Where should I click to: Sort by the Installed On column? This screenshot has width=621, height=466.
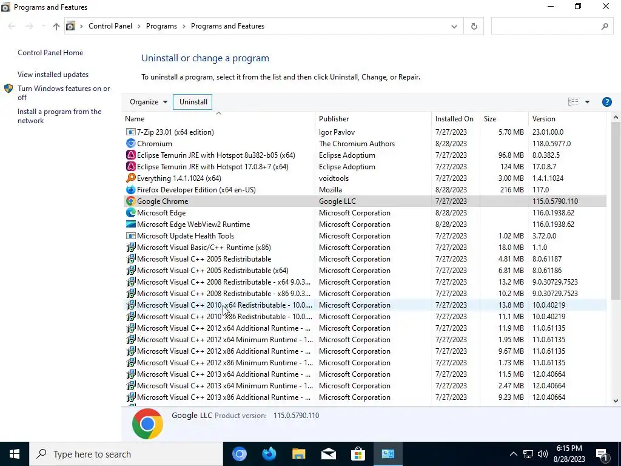tap(455, 118)
